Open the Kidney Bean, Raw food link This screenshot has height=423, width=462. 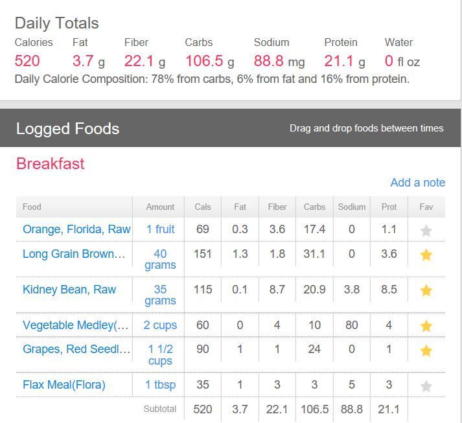pyautogui.click(x=69, y=290)
